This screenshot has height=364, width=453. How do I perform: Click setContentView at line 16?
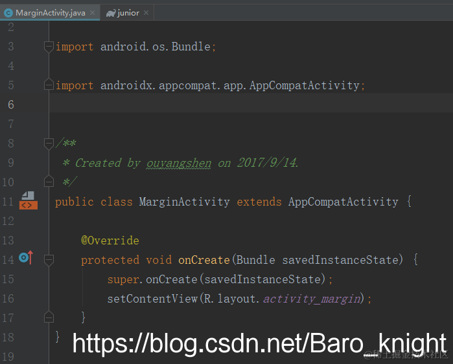pos(152,299)
